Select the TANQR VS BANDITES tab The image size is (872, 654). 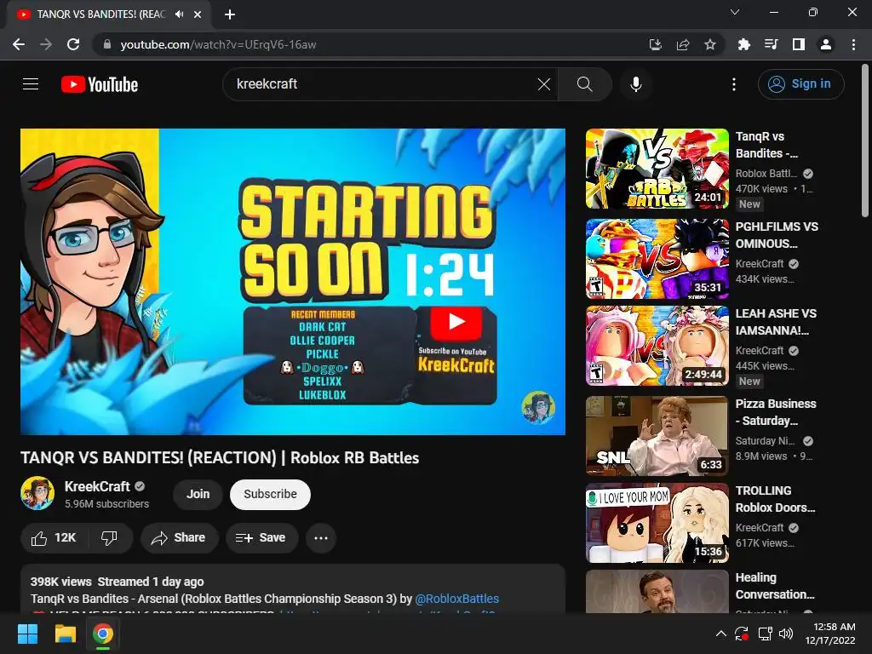pos(100,14)
